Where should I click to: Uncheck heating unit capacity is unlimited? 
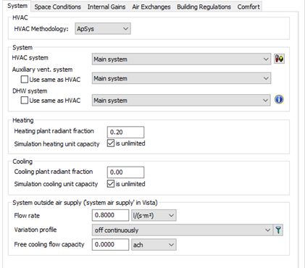pos(111,143)
